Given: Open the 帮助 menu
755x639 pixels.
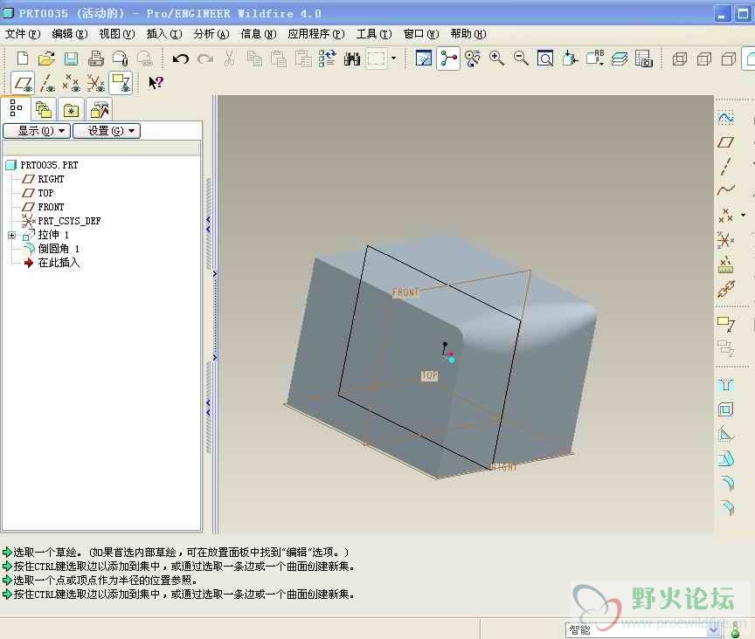Looking at the screenshot, I should (468, 34).
